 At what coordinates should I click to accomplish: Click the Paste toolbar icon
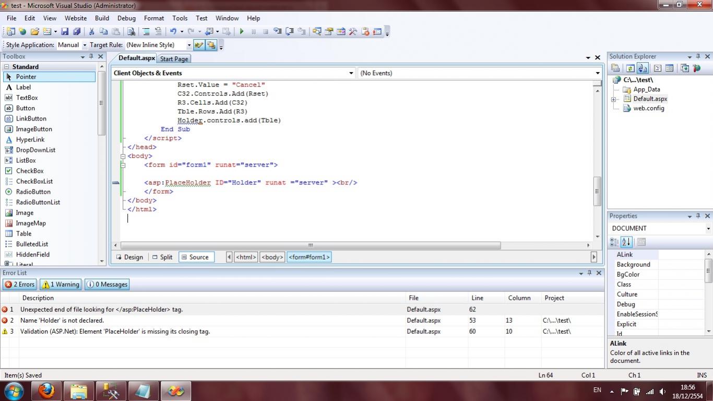point(115,31)
